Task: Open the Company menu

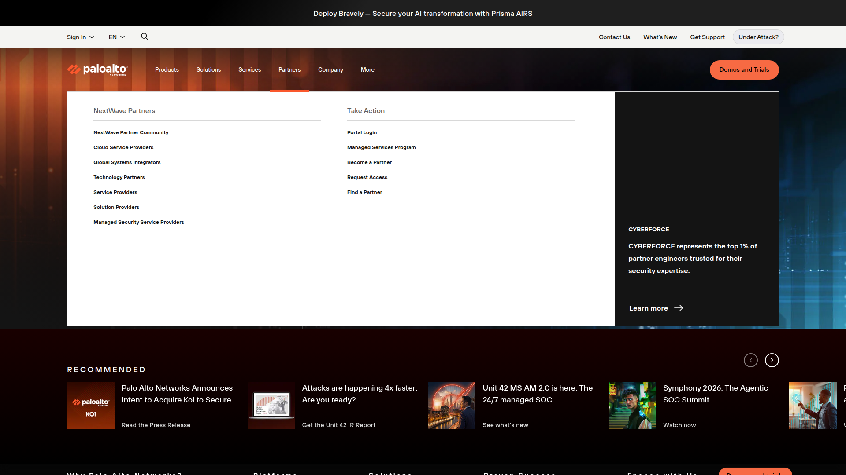Action: [x=330, y=69]
